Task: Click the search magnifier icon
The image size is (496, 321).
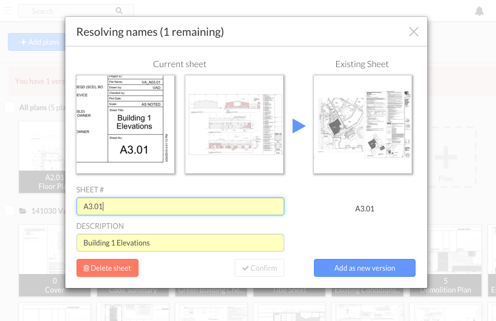Action: (x=119, y=11)
